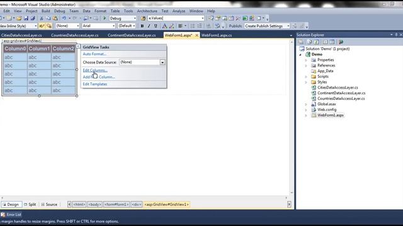The width and height of the screenshot is (403, 226).
Task: Open the Architecture menu
Action: coord(147,11)
